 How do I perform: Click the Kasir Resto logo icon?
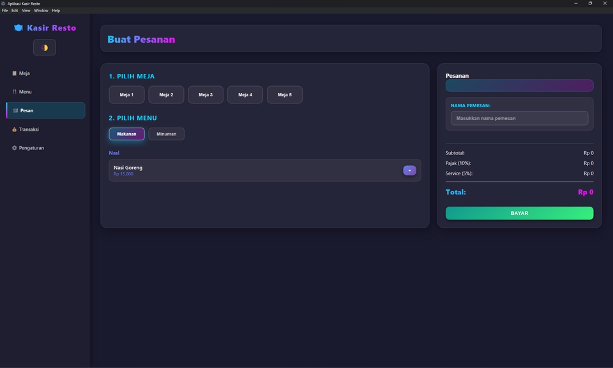click(x=19, y=28)
